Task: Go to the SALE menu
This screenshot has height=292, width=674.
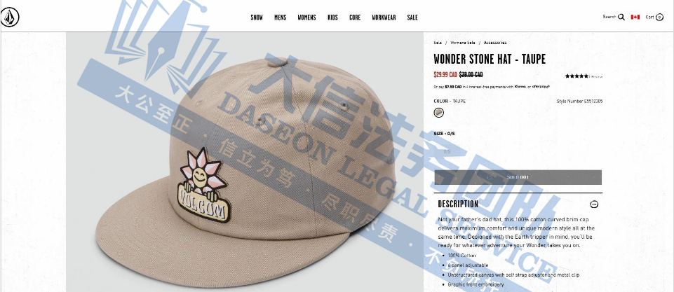Action: coord(412,18)
